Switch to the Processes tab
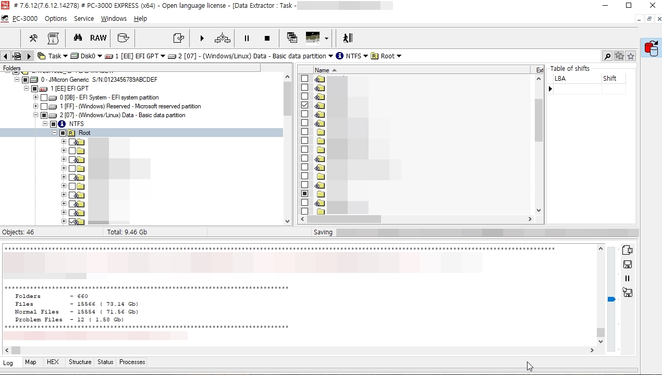 (x=132, y=362)
